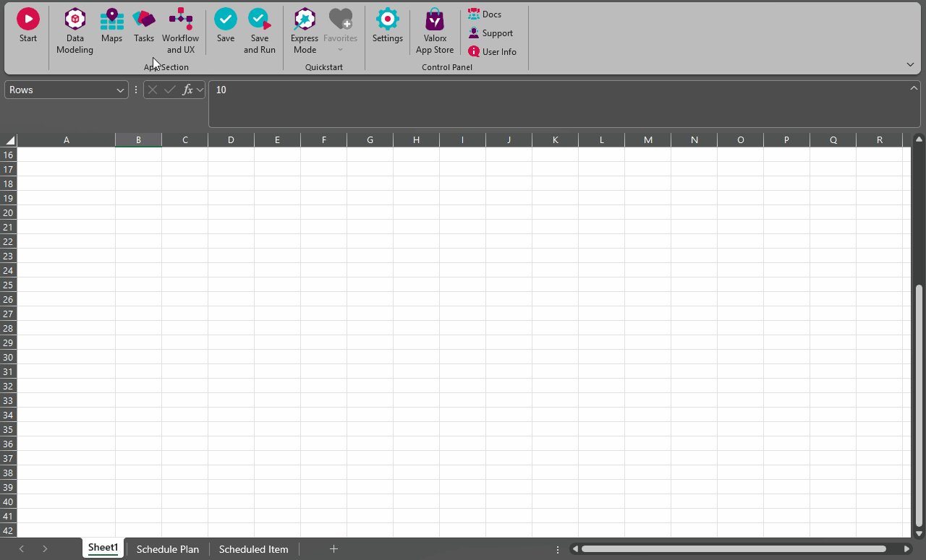This screenshot has height=560, width=926.
Task: Click the Support button
Action: pos(490,33)
